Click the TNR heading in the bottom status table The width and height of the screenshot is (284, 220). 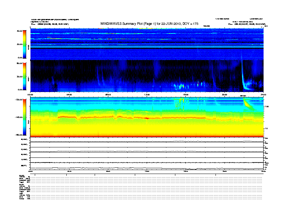point(21,193)
